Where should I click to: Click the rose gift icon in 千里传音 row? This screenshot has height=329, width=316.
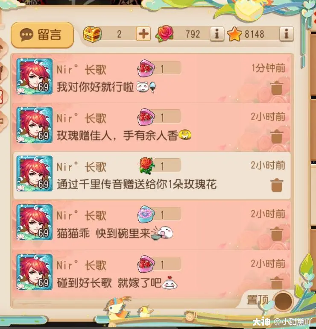[147, 165]
